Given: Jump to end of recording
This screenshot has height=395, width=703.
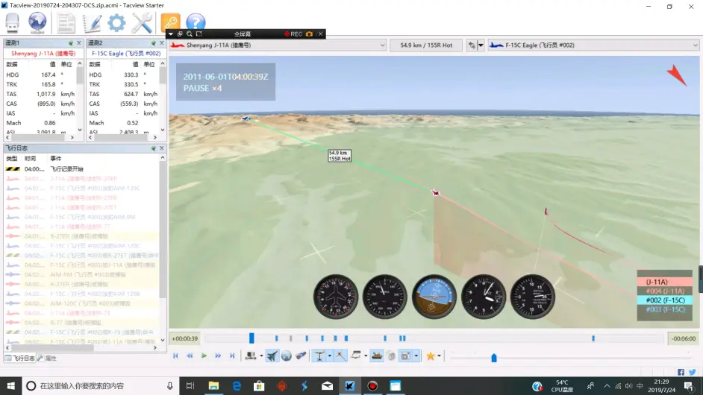Looking at the screenshot, I should tap(232, 355).
